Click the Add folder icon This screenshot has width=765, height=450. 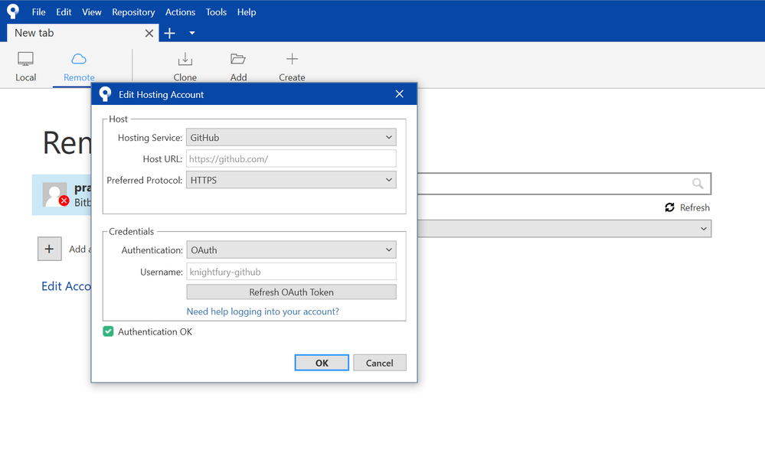[x=238, y=59]
